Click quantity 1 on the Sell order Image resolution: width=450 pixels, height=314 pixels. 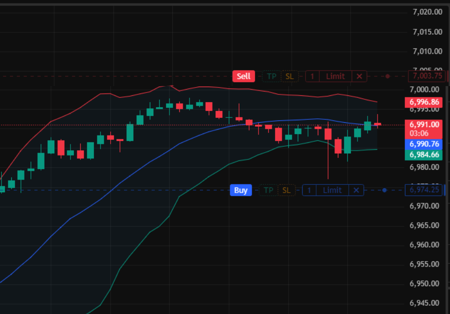[x=312, y=76]
